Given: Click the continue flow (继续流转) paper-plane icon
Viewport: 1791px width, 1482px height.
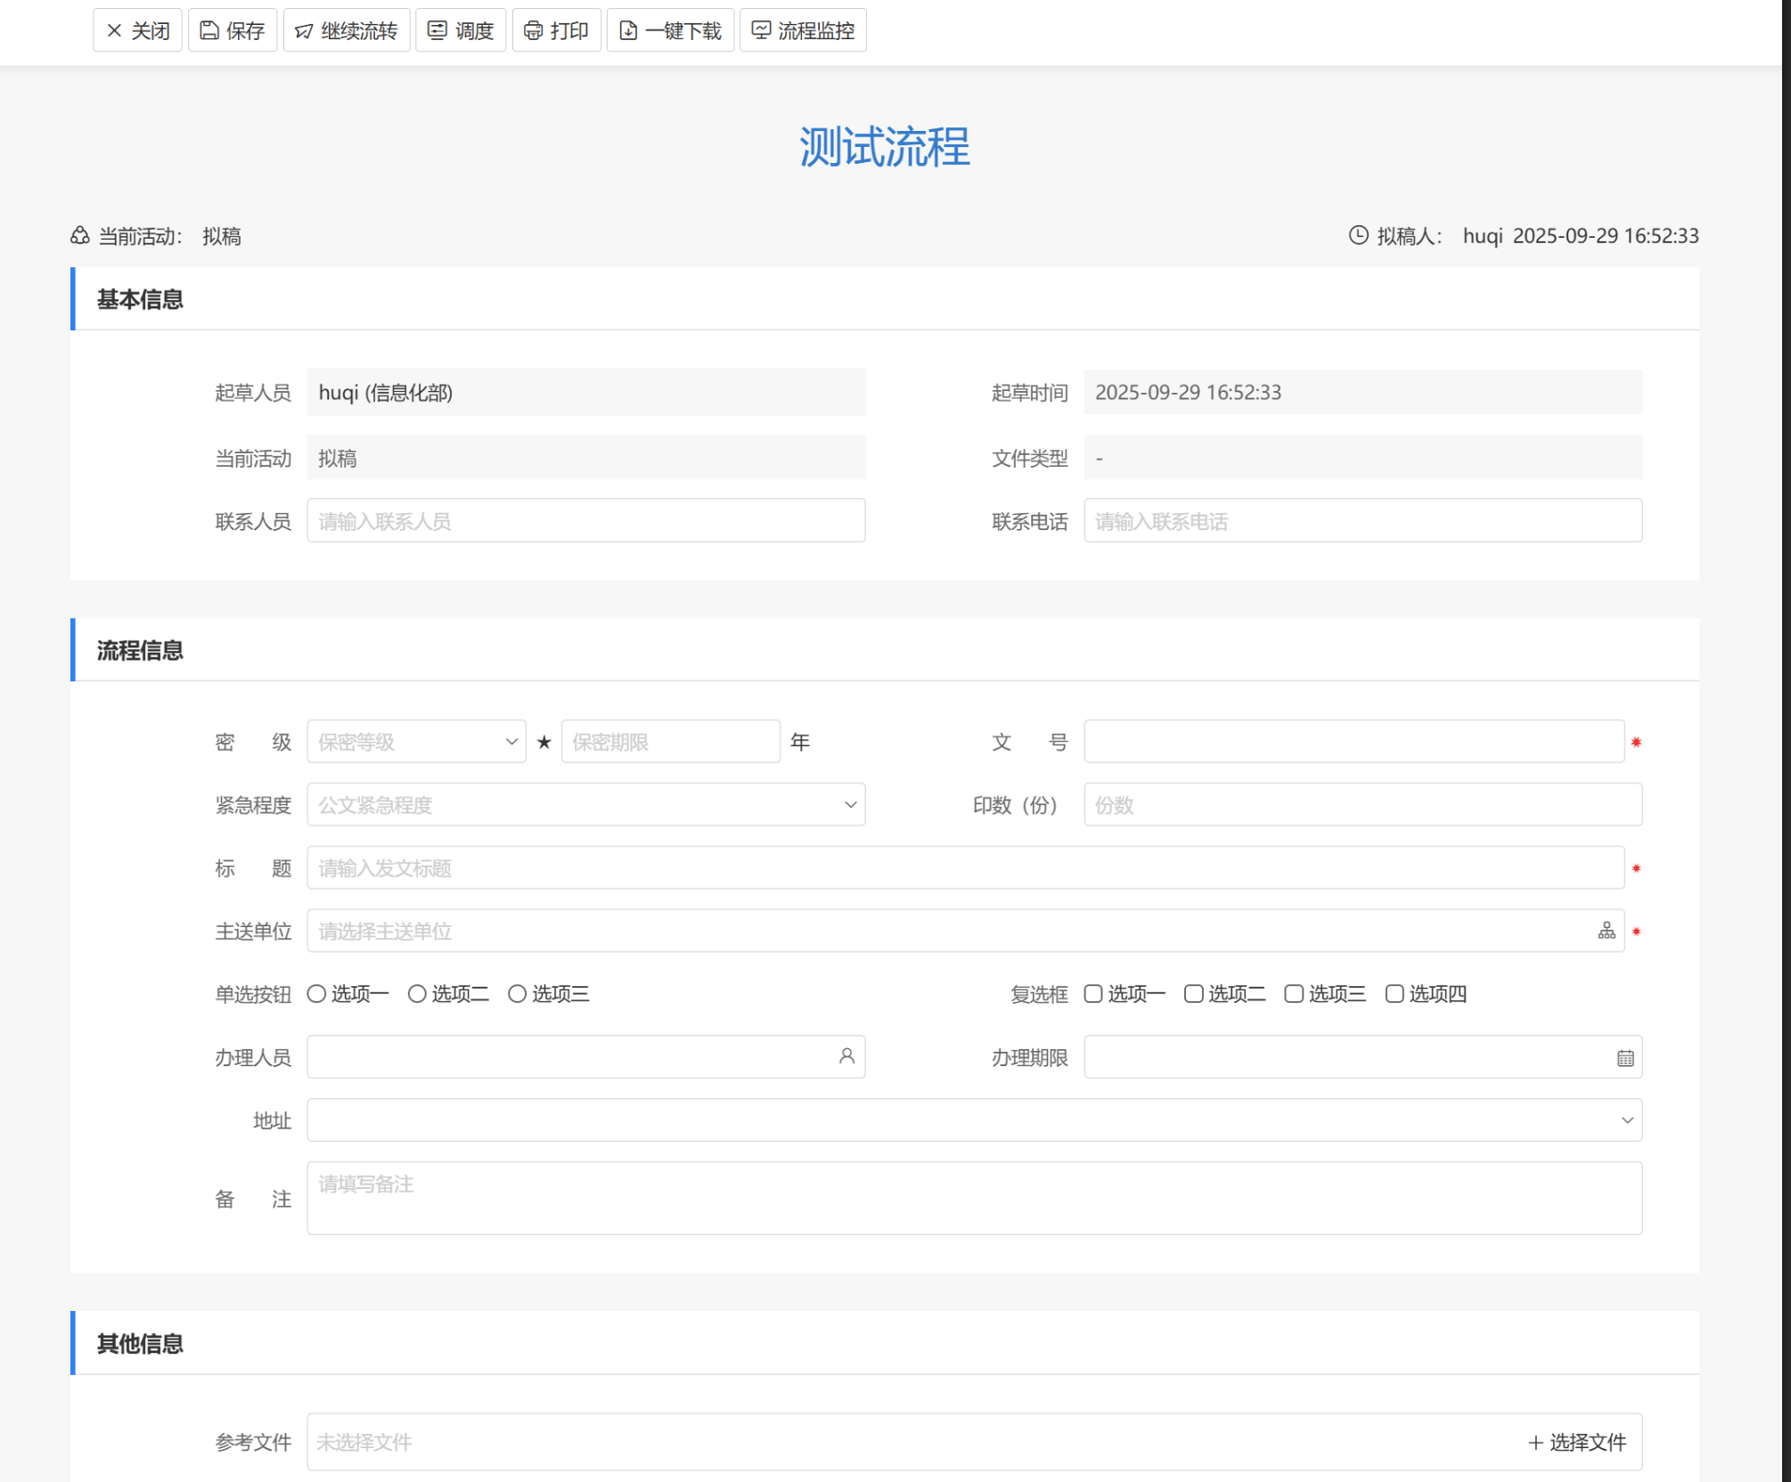Looking at the screenshot, I should tap(304, 31).
